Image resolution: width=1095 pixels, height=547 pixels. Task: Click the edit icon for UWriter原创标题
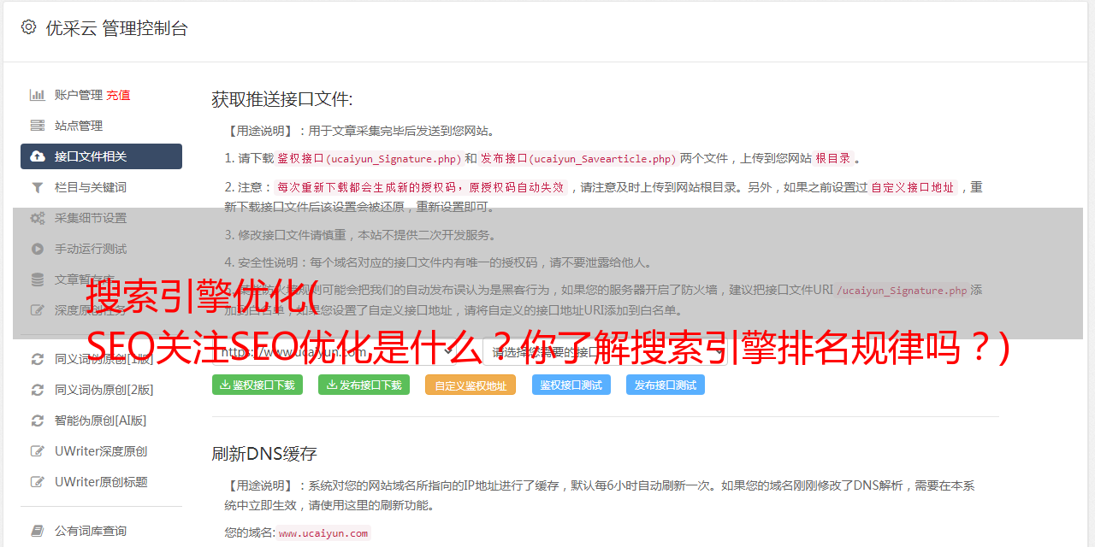pyautogui.click(x=38, y=482)
